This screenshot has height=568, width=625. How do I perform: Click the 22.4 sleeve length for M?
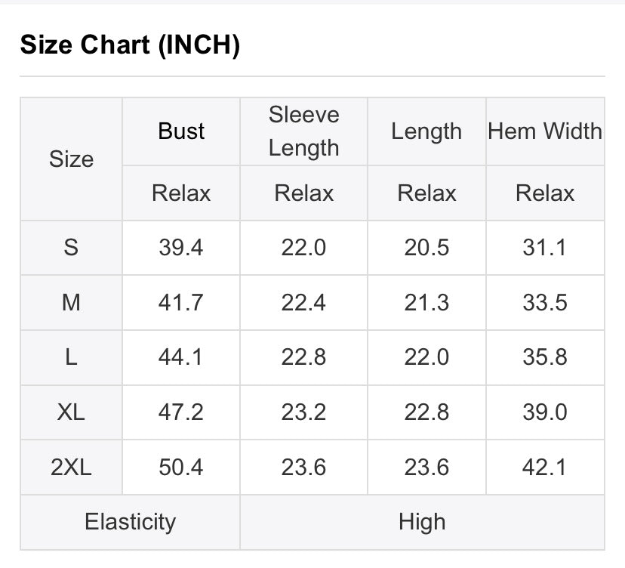(x=303, y=302)
